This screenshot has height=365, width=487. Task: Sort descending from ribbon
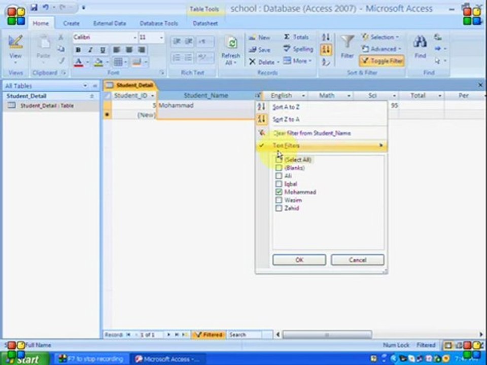coord(326,50)
